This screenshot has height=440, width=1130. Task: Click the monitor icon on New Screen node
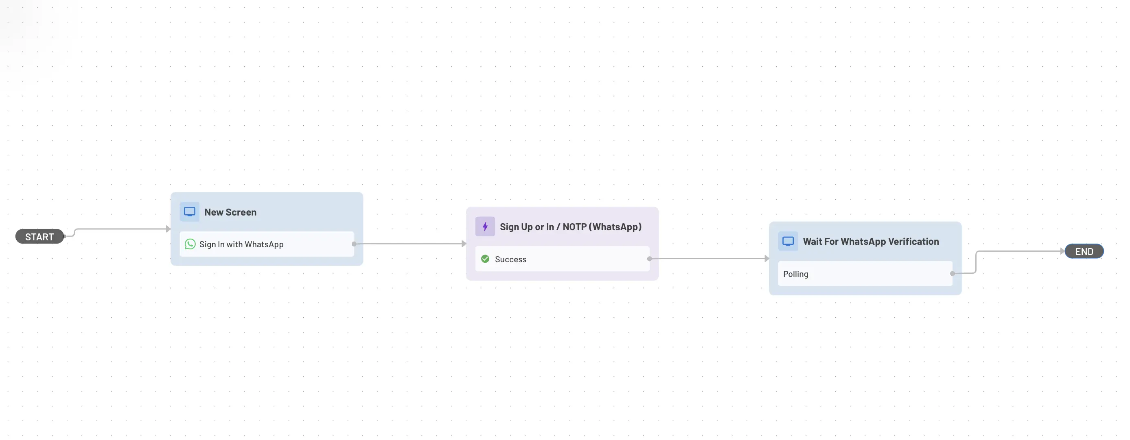pos(190,212)
